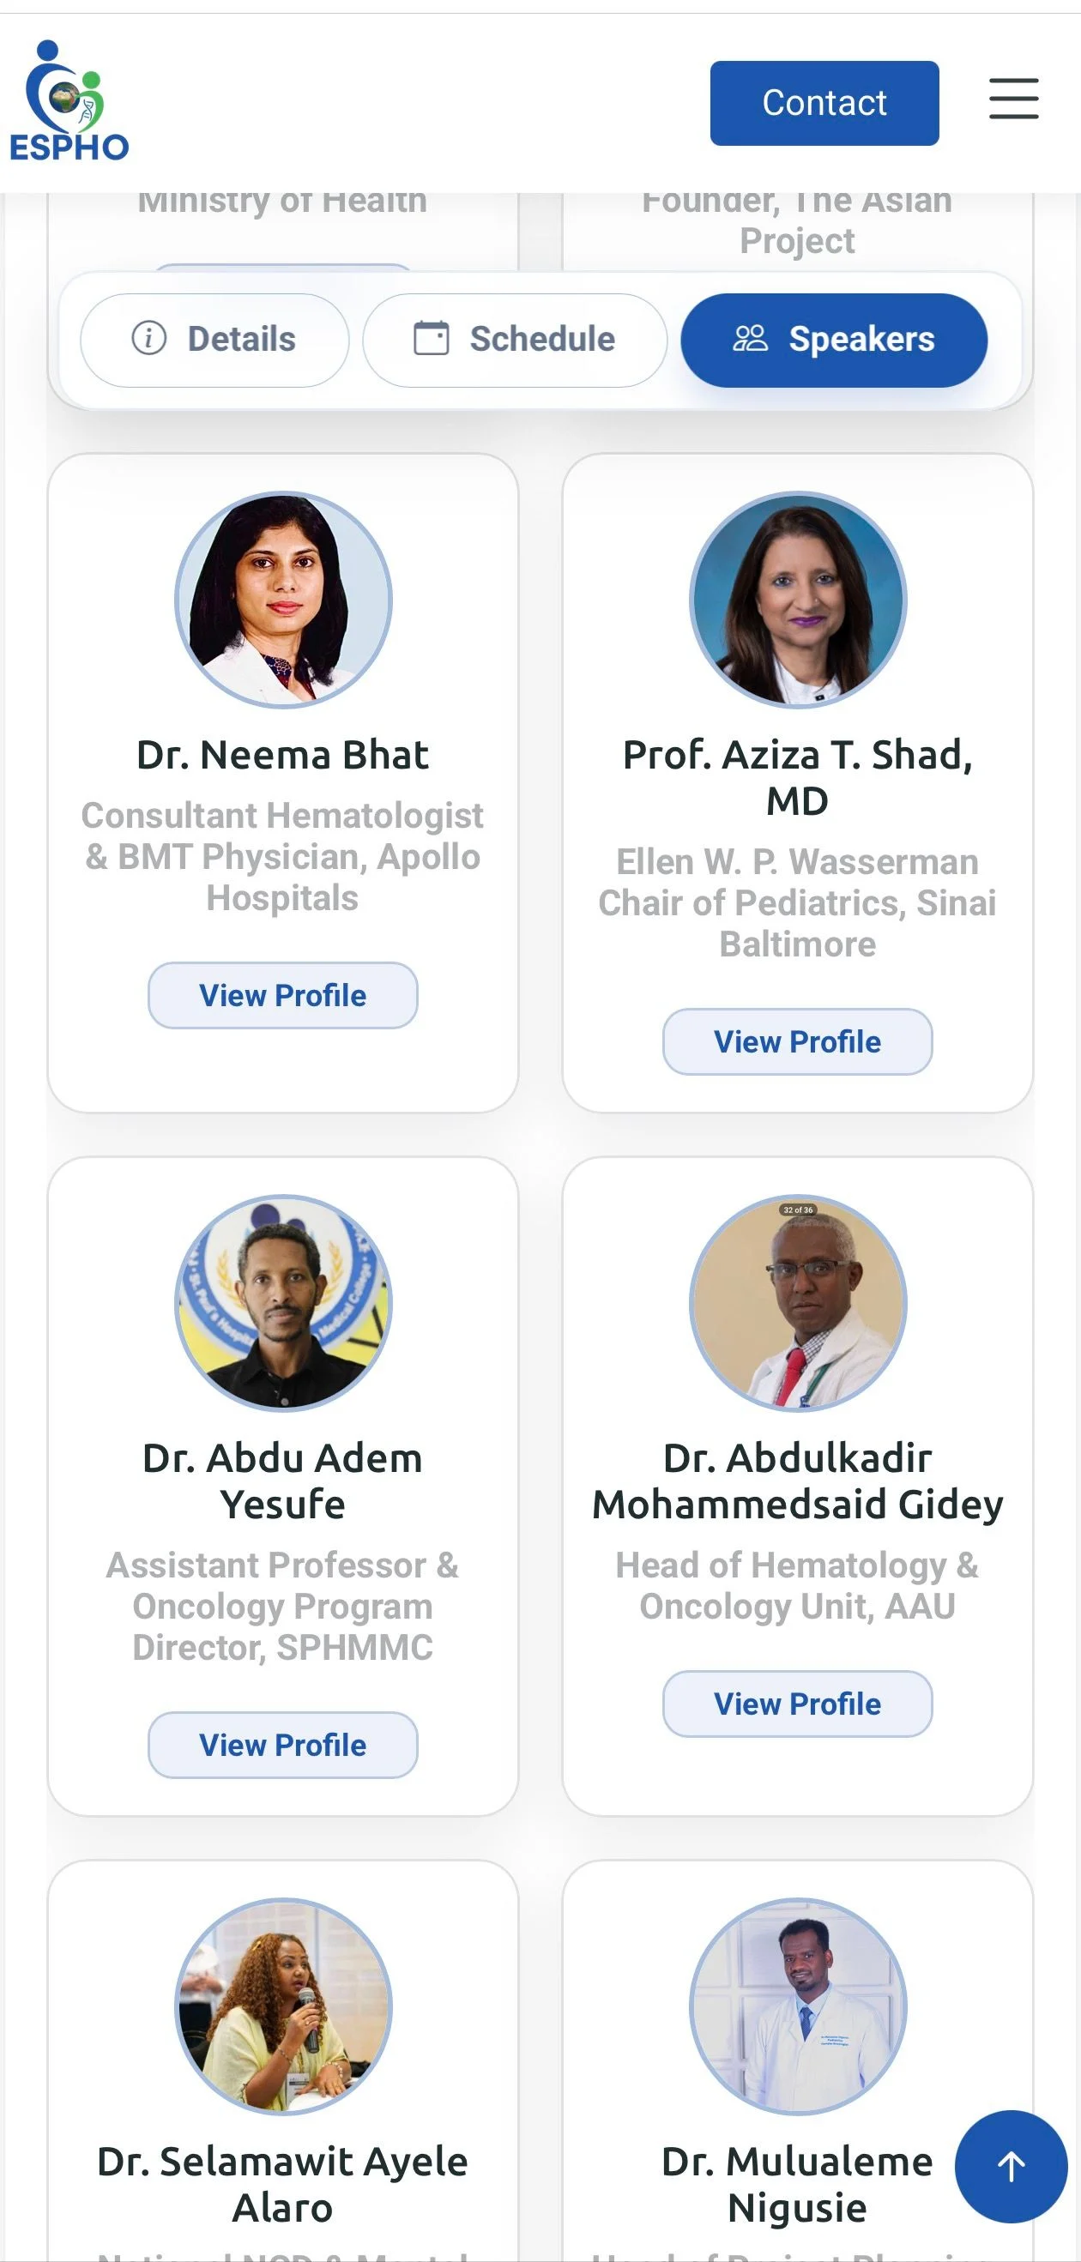Click Dr. Mulualeme Nigusie's photo
Screen dimensions: 1081x2262
tap(797, 2006)
